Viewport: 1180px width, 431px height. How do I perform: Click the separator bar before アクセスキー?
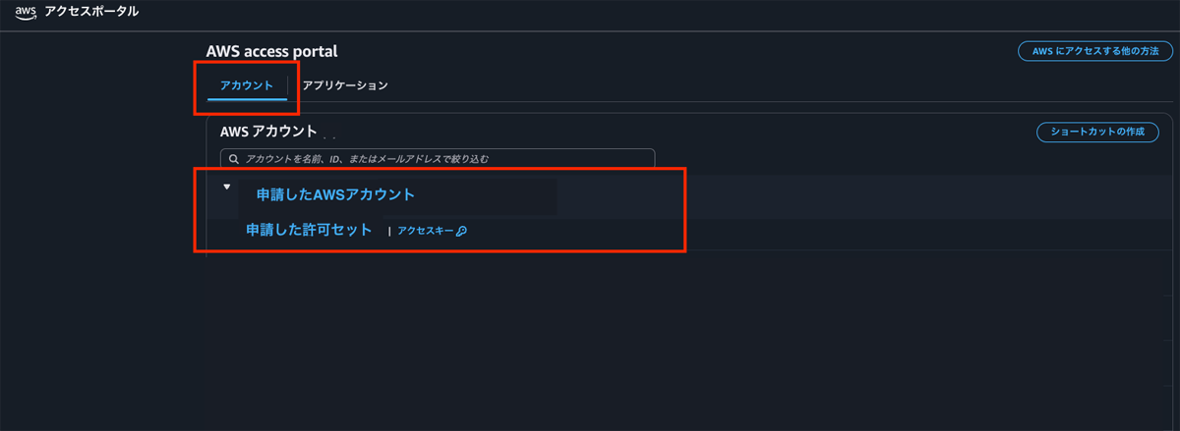pyautogui.click(x=389, y=232)
